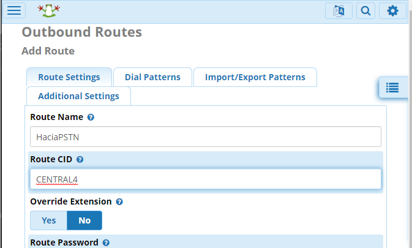Click the vertical scrollbar on the right
The height and width of the screenshot is (248, 412).
[409, 122]
